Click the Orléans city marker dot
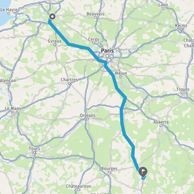Screen dimensions: 194x194 tap(88, 119)
